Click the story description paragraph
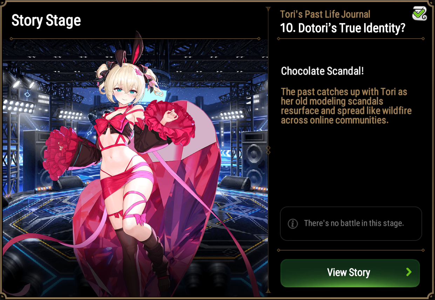The height and width of the screenshot is (300, 435). (346, 106)
